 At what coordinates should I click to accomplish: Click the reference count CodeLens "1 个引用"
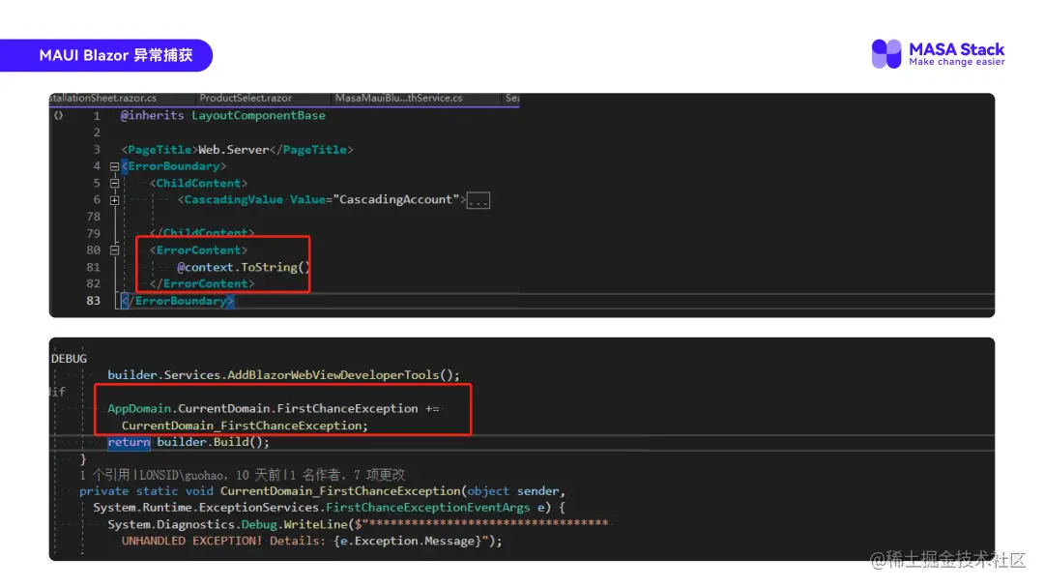[105, 475]
